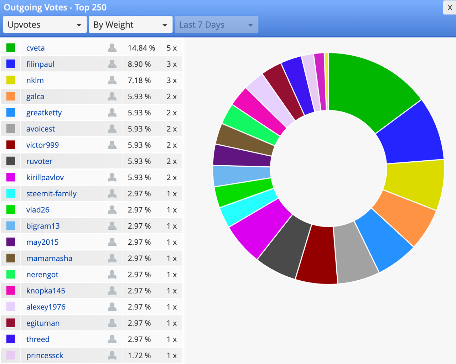The image size is (456, 364).
Task: Open the Upvotes dropdown
Action: 45,25
